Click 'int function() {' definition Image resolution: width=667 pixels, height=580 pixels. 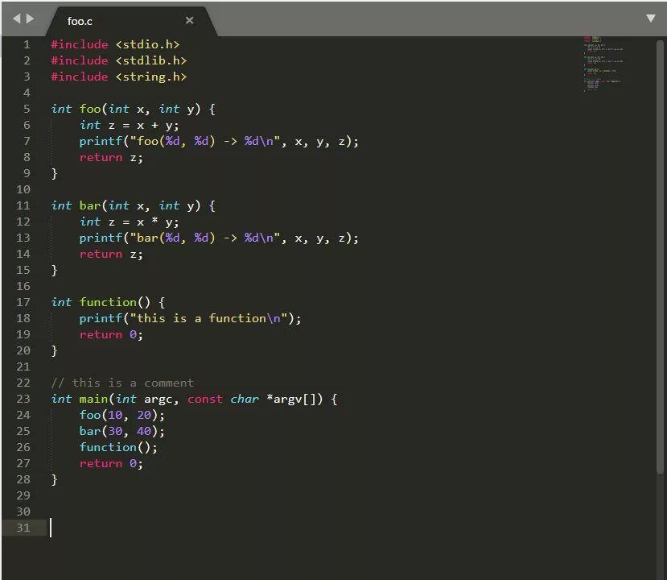click(x=108, y=302)
